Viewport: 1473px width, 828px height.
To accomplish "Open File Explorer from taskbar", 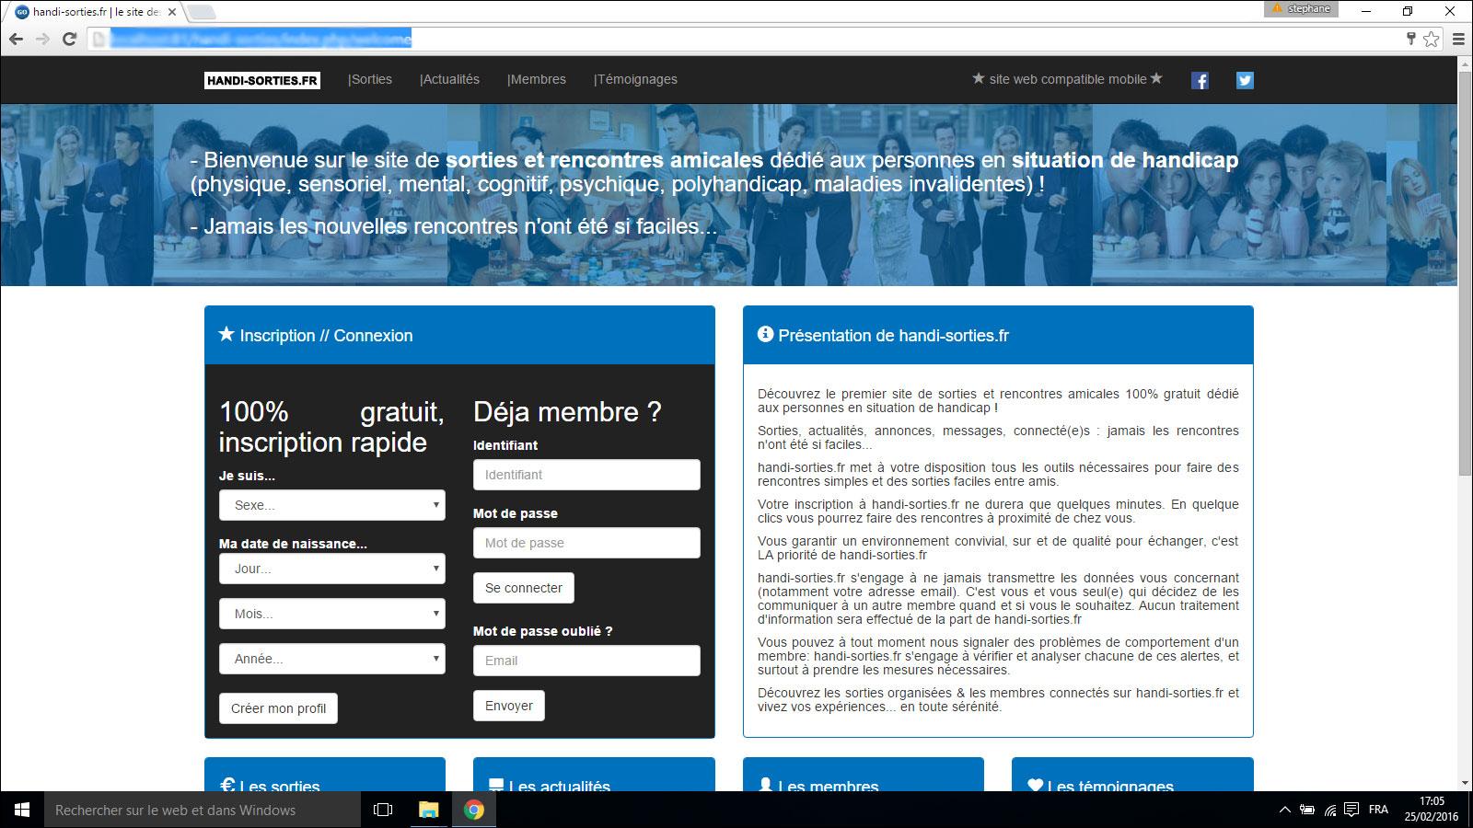I will pyautogui.click(x=429, y=810).
